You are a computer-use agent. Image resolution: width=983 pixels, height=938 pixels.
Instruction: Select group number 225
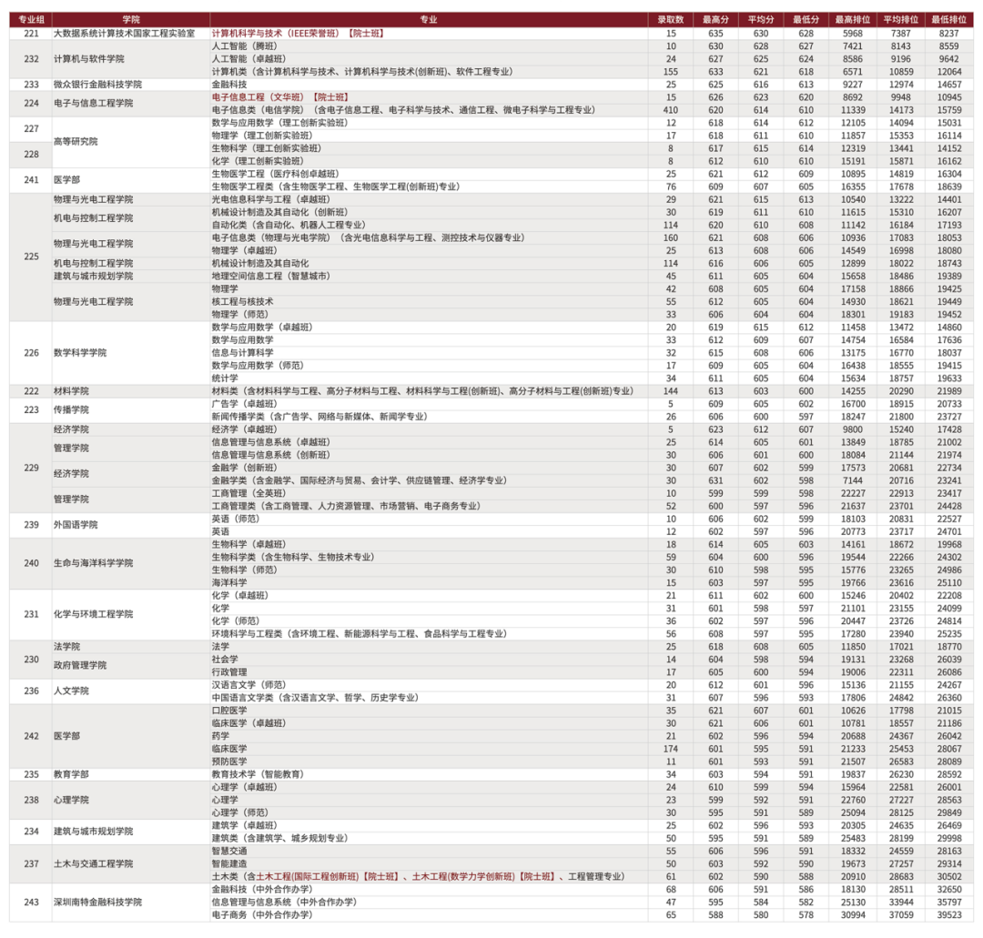tap(31, 257)
